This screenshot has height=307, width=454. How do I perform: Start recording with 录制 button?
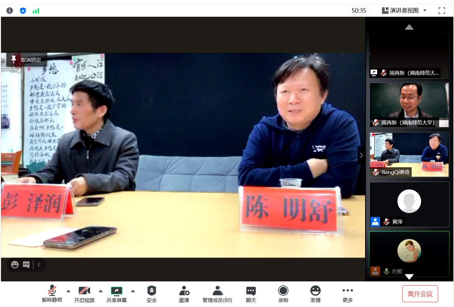(x=283, y=294)
